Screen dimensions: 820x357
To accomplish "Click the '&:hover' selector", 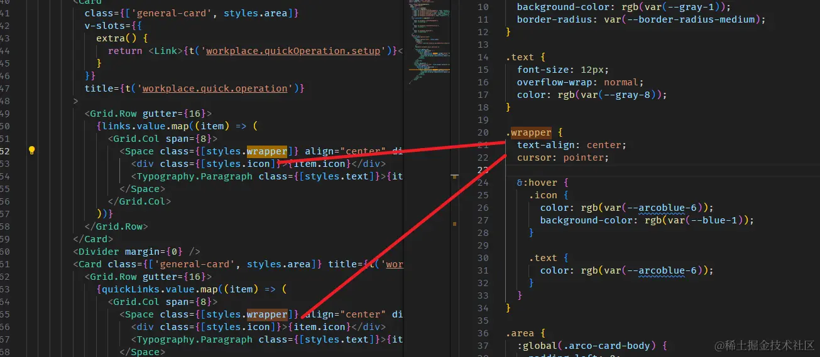I will click(537, 183).
